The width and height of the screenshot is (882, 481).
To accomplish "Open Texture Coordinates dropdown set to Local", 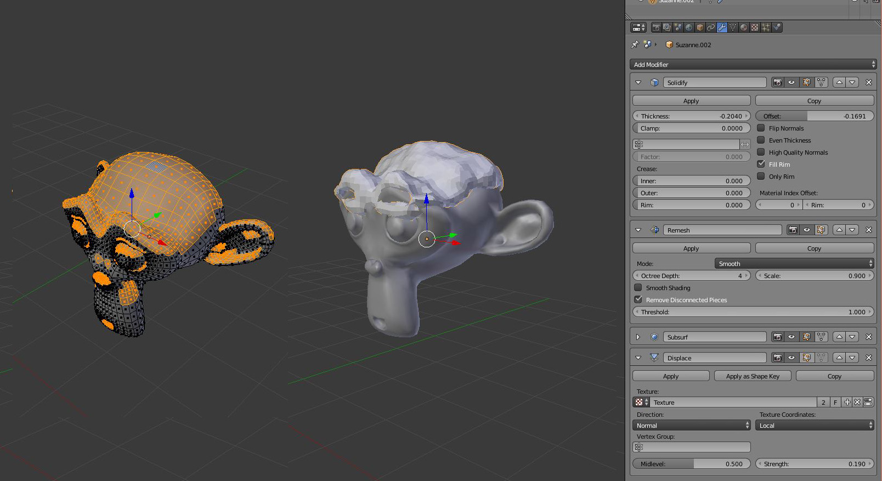I will (815, 426).
